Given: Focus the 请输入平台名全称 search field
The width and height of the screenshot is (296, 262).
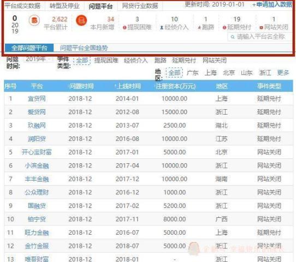Looking at the screenshot, I should (x=259, y=37).
